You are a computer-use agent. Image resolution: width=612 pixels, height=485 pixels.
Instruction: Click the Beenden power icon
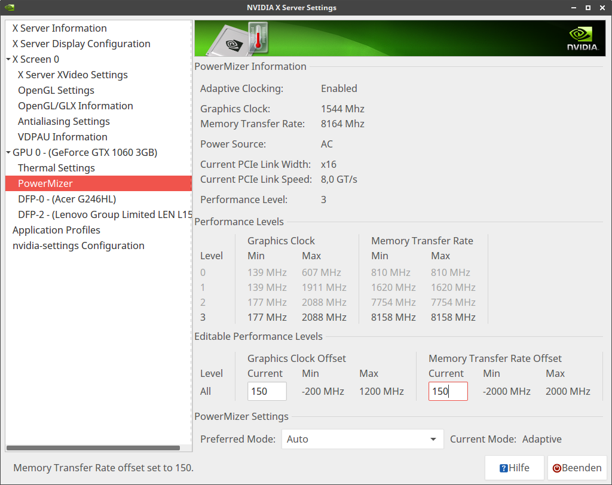pos(556,468)
